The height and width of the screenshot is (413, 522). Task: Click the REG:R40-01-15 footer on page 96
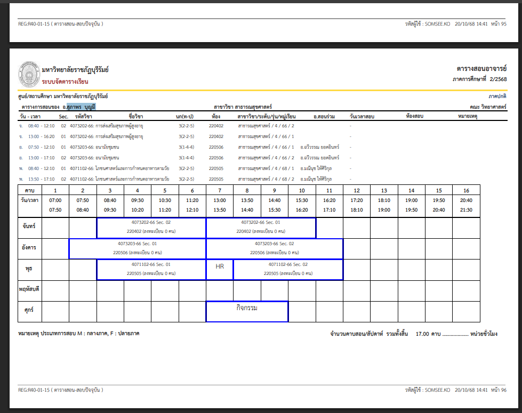tap(61, 390)
